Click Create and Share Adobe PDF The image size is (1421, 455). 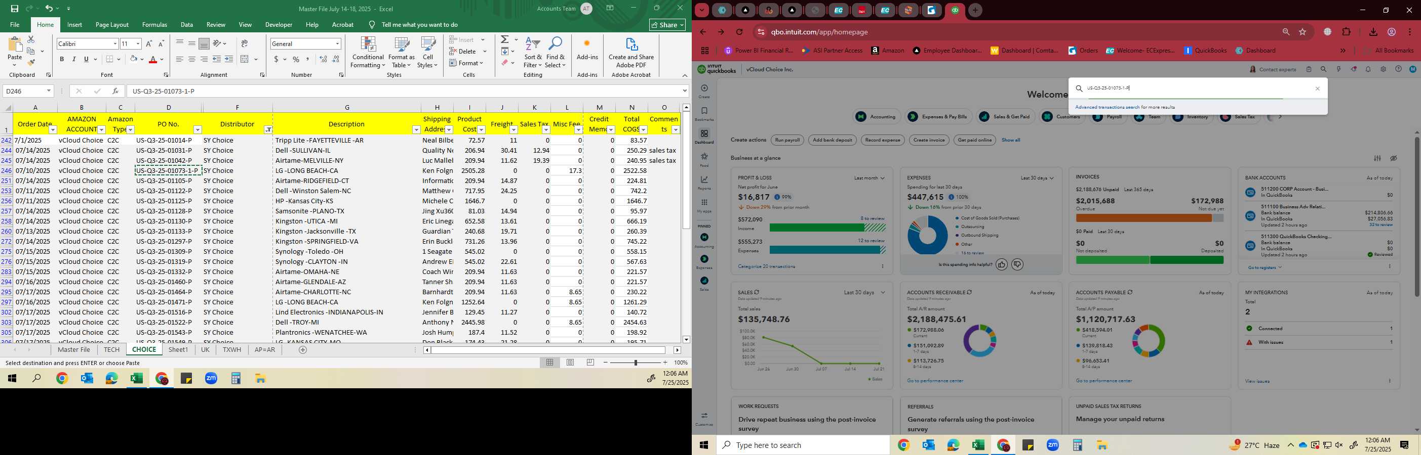(x=631, y=53)
